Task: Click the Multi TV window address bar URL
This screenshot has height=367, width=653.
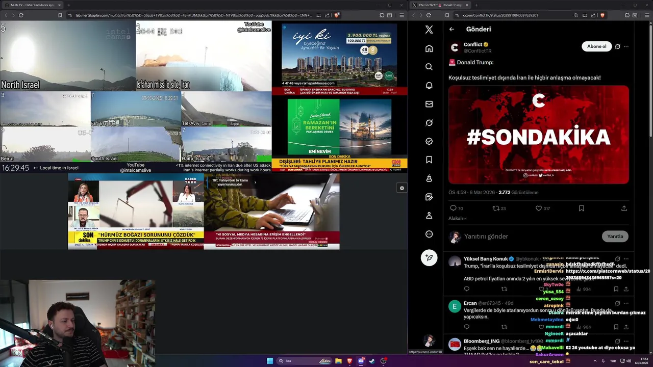Action: [x=194, y=15]
